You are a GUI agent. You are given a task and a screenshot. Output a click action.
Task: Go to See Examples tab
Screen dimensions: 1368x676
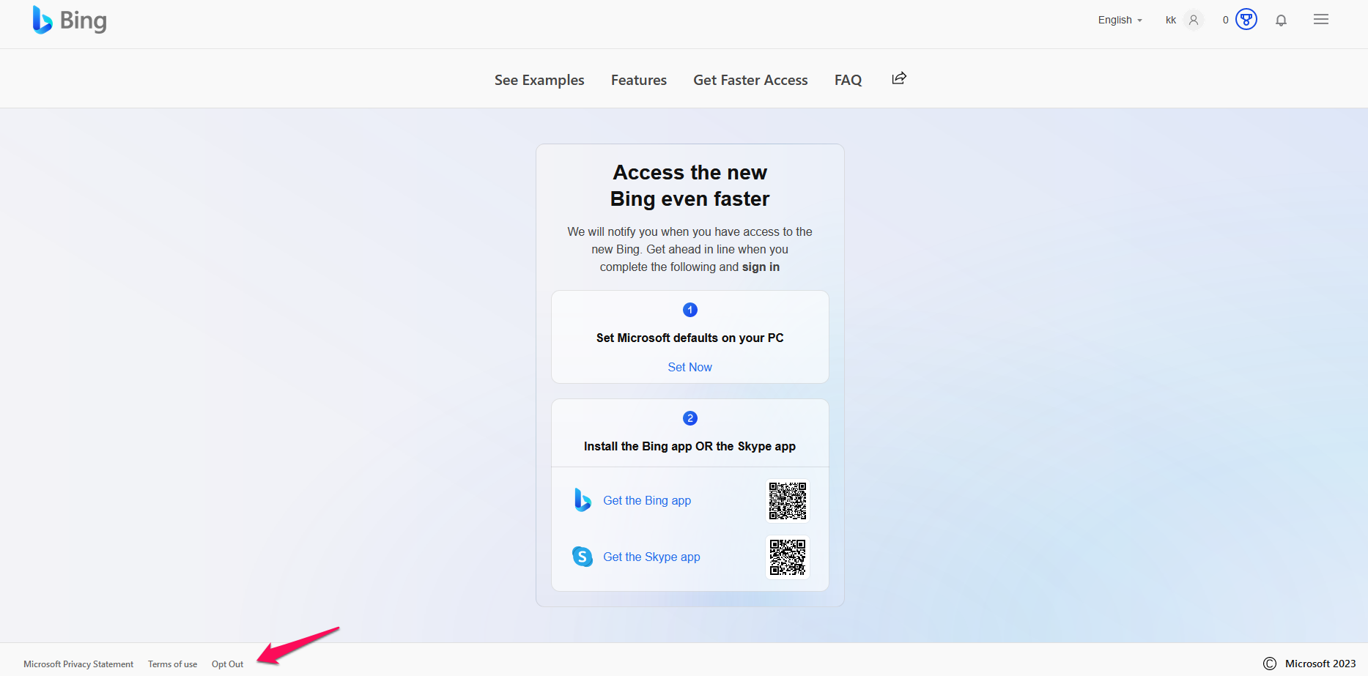pyautogui.click(x=539, y=80)
